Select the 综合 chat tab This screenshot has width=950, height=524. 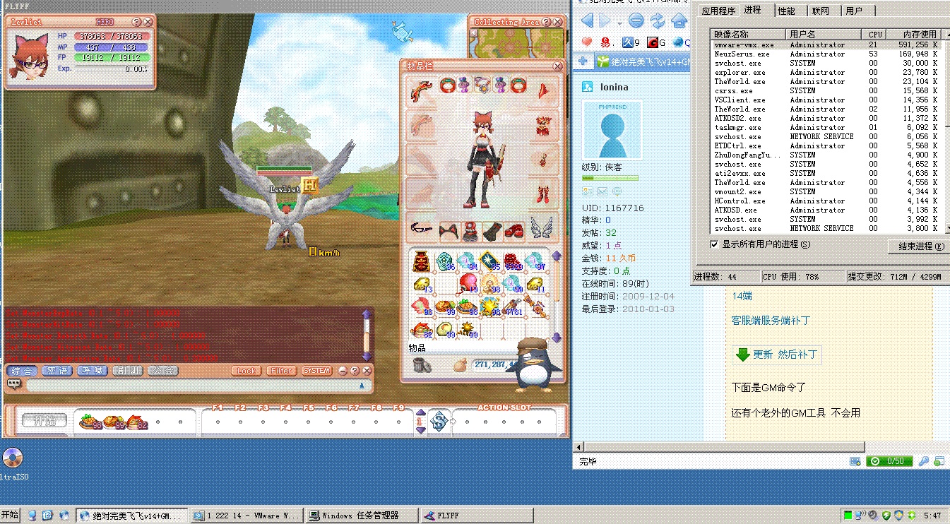[23, 371]
